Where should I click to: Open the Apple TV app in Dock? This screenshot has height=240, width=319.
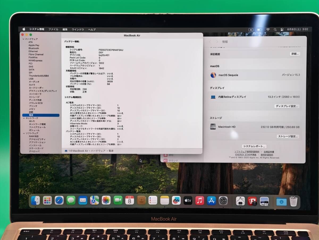[x=188, y=200]
